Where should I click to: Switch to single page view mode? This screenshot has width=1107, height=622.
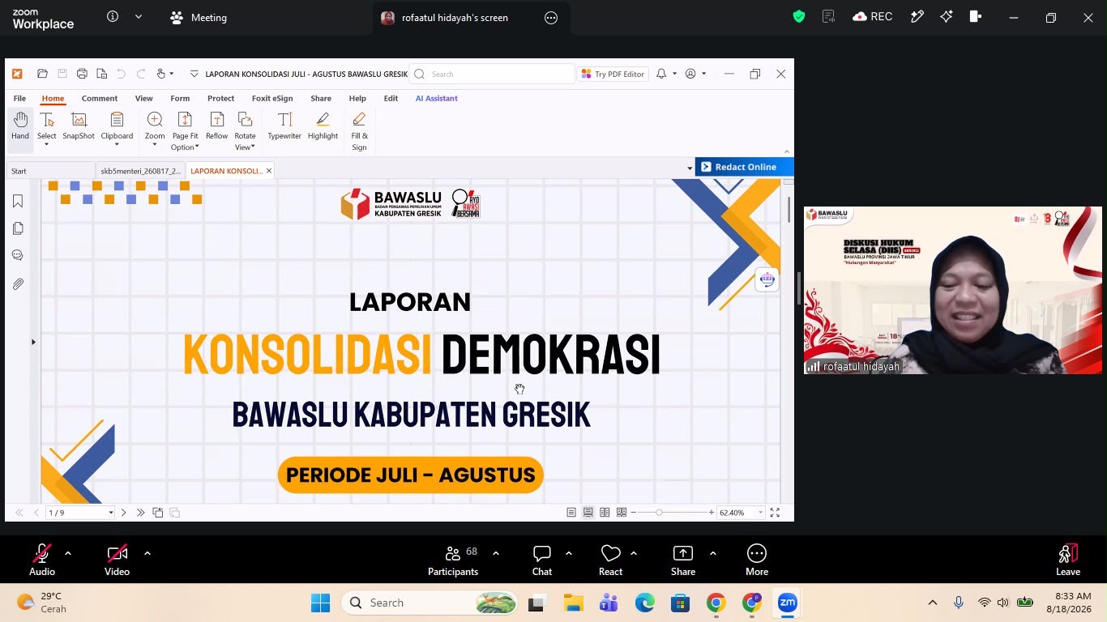(x=571, y=513)
